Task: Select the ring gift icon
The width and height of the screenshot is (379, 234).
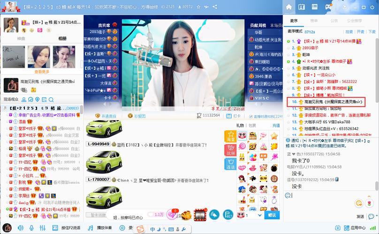Action: (x=274, y=200)
